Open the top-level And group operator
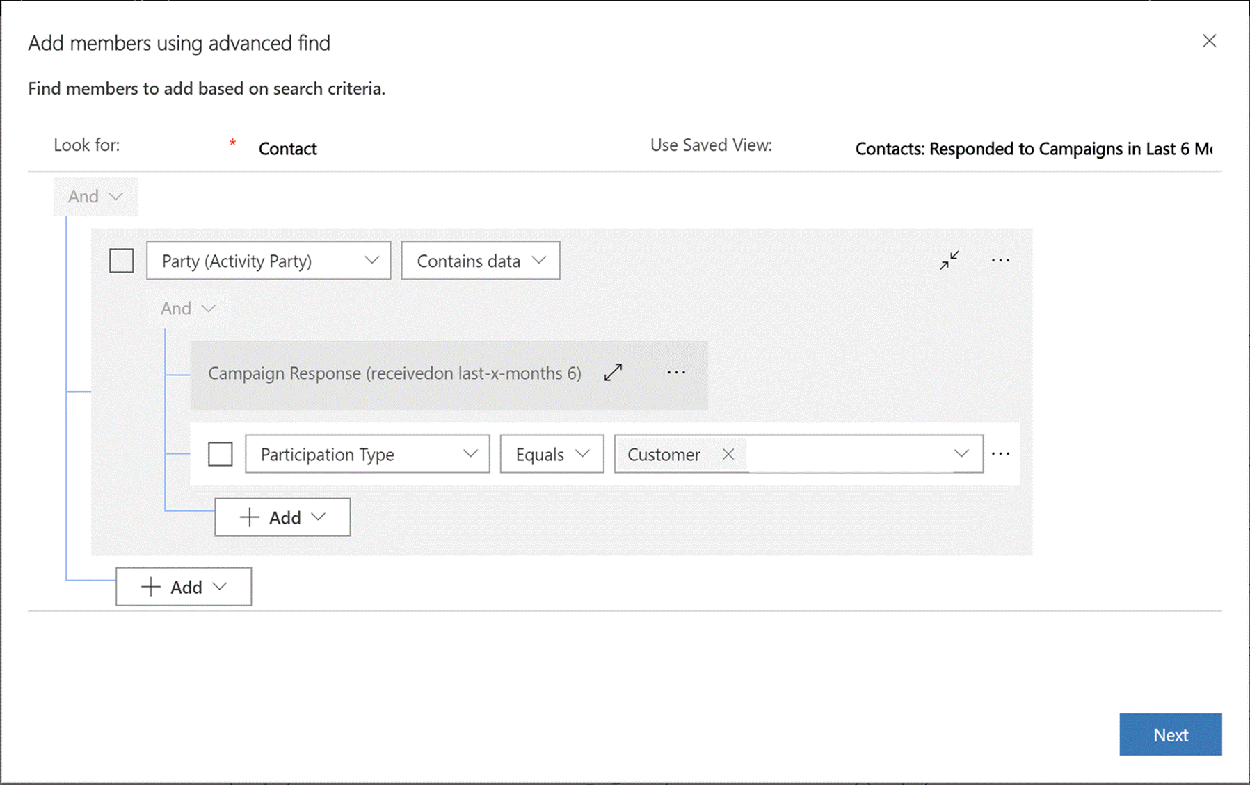 pyautogui.click(x=95, y=197)
